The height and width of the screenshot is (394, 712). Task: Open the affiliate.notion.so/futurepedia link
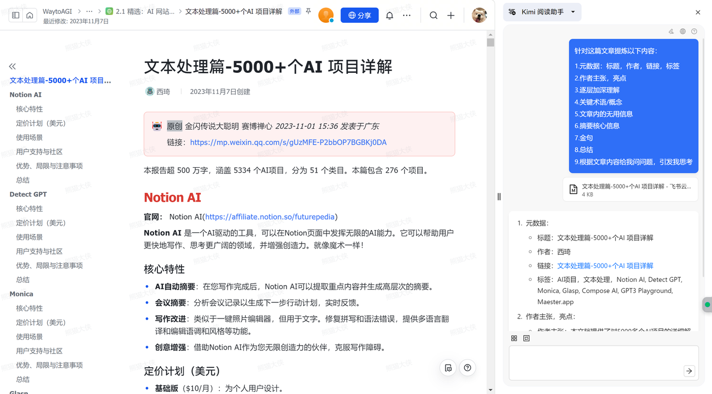(270, 217)
